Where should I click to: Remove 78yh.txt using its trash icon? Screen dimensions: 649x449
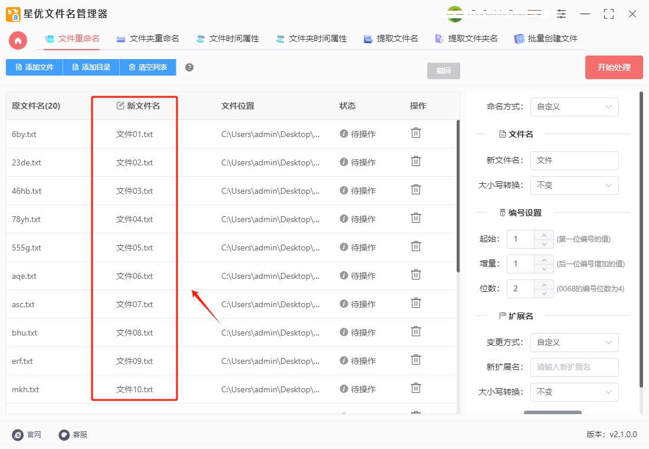coord(415,218)
